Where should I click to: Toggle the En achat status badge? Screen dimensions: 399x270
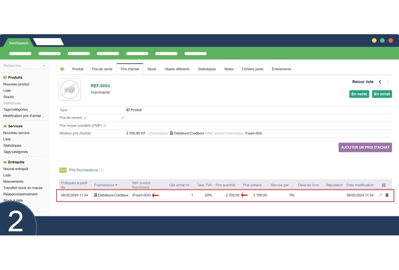(382, 94)
